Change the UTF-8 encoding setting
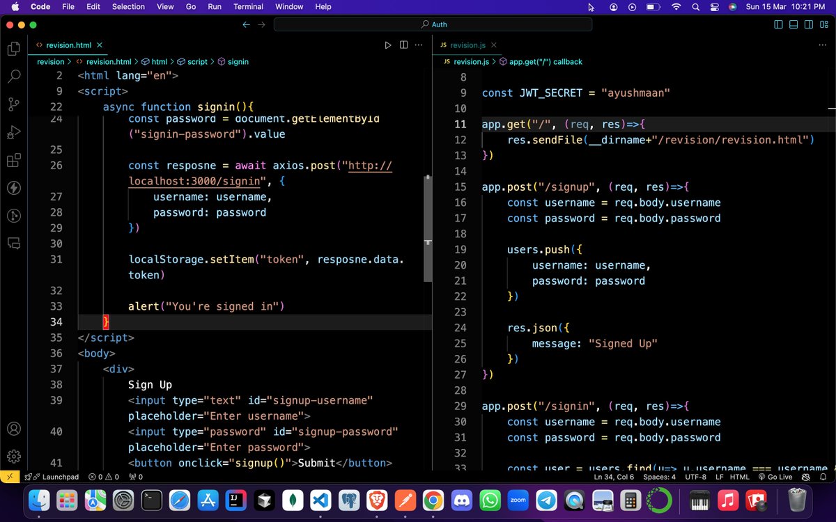The image size is (836, 522). (695, 477)
